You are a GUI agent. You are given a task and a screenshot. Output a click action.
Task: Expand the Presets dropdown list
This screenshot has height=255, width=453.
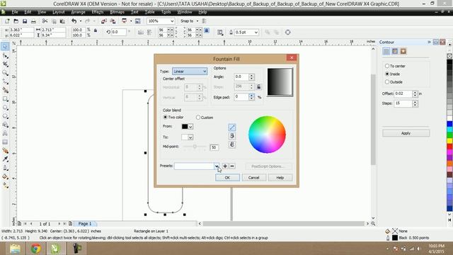click(x=217, y=166)
